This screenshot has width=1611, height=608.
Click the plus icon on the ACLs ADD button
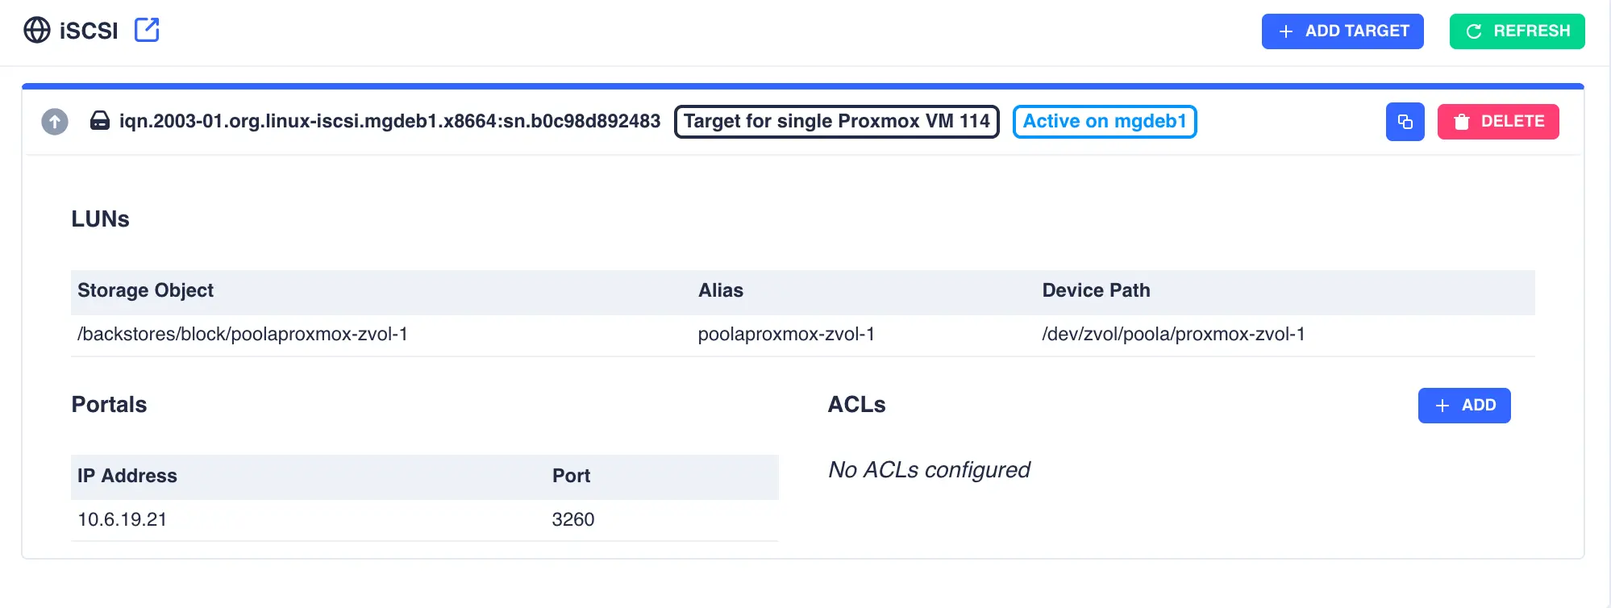pos(1443,406)
